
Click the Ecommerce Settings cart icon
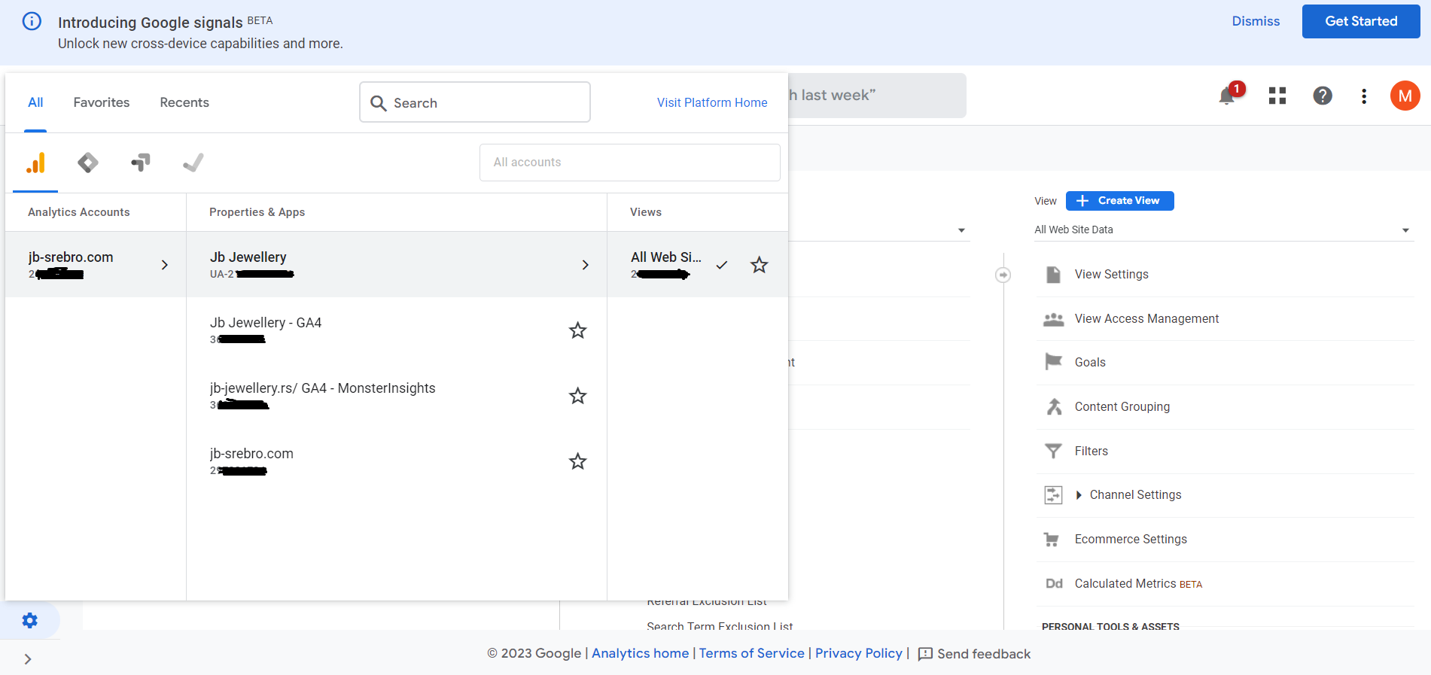tap(1052, 540)
